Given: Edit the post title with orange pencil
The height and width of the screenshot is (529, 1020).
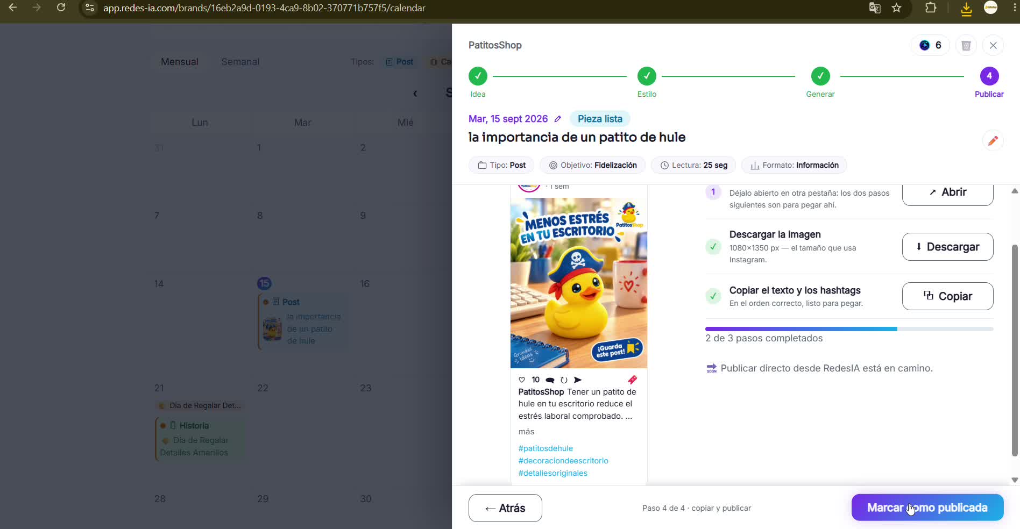Looking at the screenshot, I should click(993, 140).
